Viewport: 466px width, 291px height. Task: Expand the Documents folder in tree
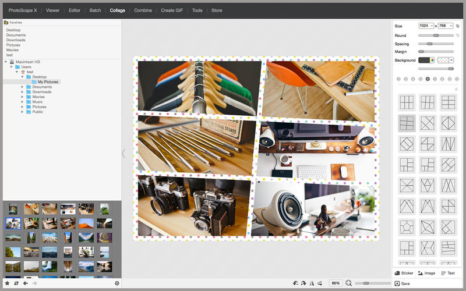tap(22, 87)
